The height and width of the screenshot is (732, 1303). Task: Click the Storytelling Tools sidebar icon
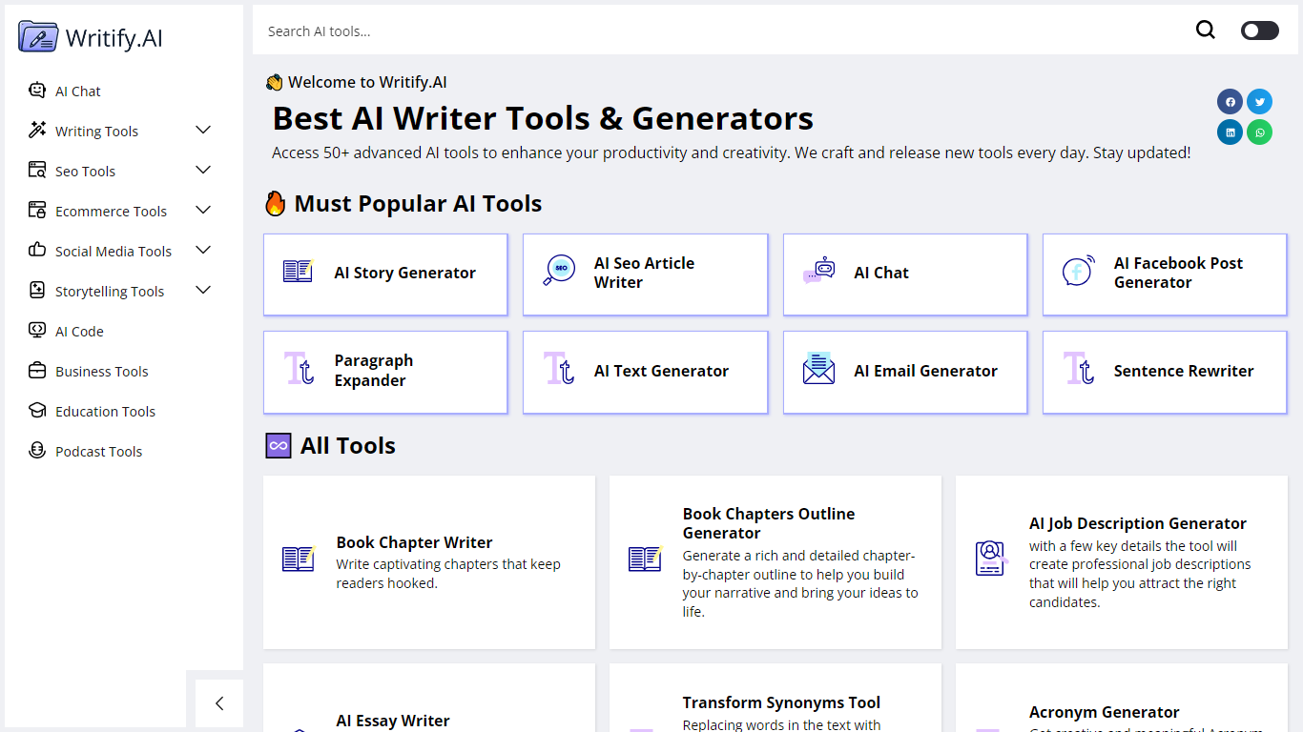[x=37, y=291]
